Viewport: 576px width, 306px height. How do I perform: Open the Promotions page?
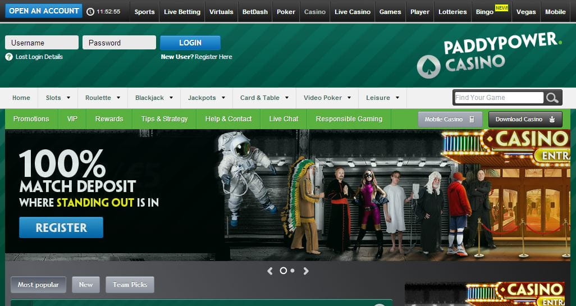[31, 119]
